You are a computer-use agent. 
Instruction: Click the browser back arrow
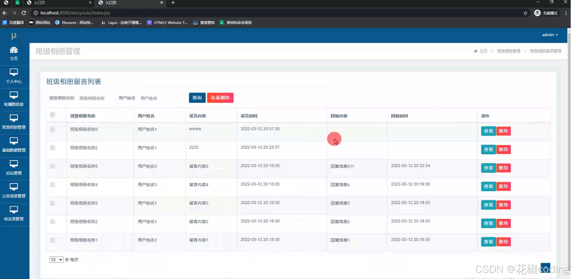5,13
